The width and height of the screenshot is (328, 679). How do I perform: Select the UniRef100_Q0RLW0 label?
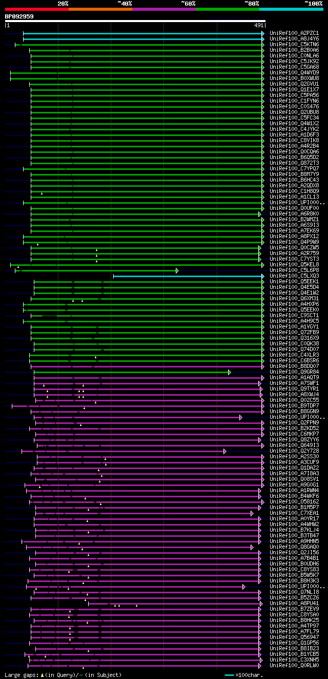pos(294,665)
